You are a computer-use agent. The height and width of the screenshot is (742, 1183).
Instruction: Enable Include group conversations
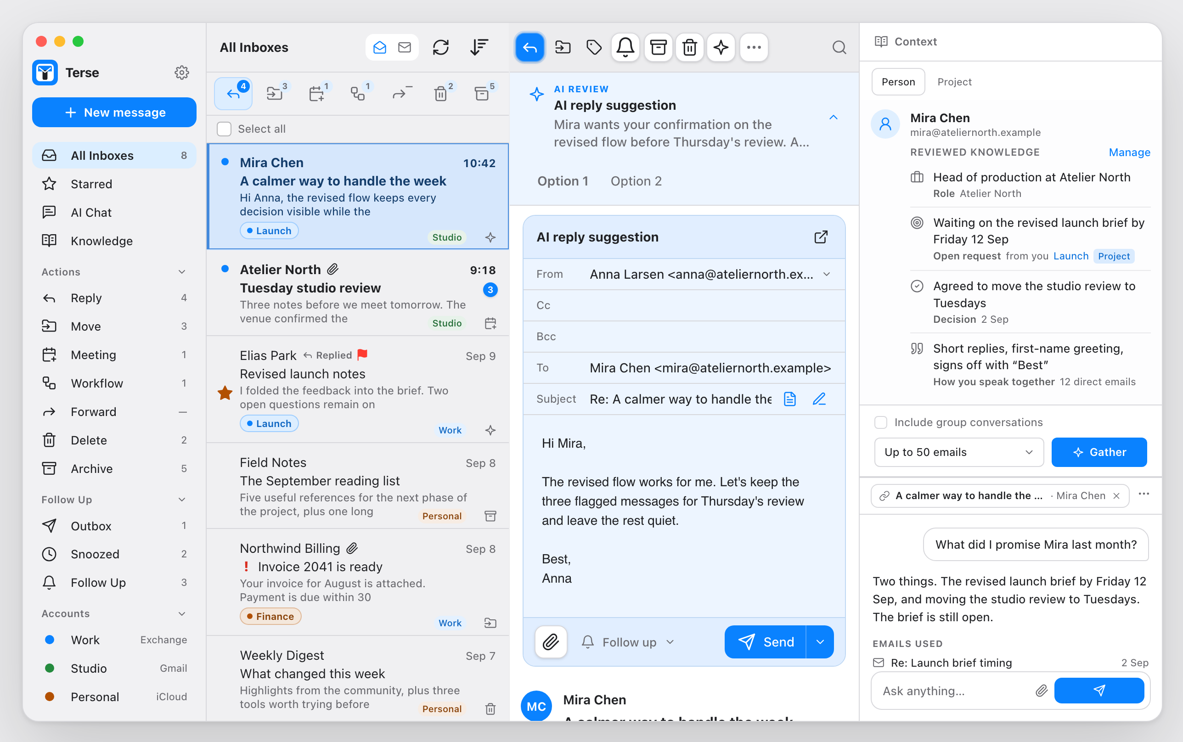(881, 422)
